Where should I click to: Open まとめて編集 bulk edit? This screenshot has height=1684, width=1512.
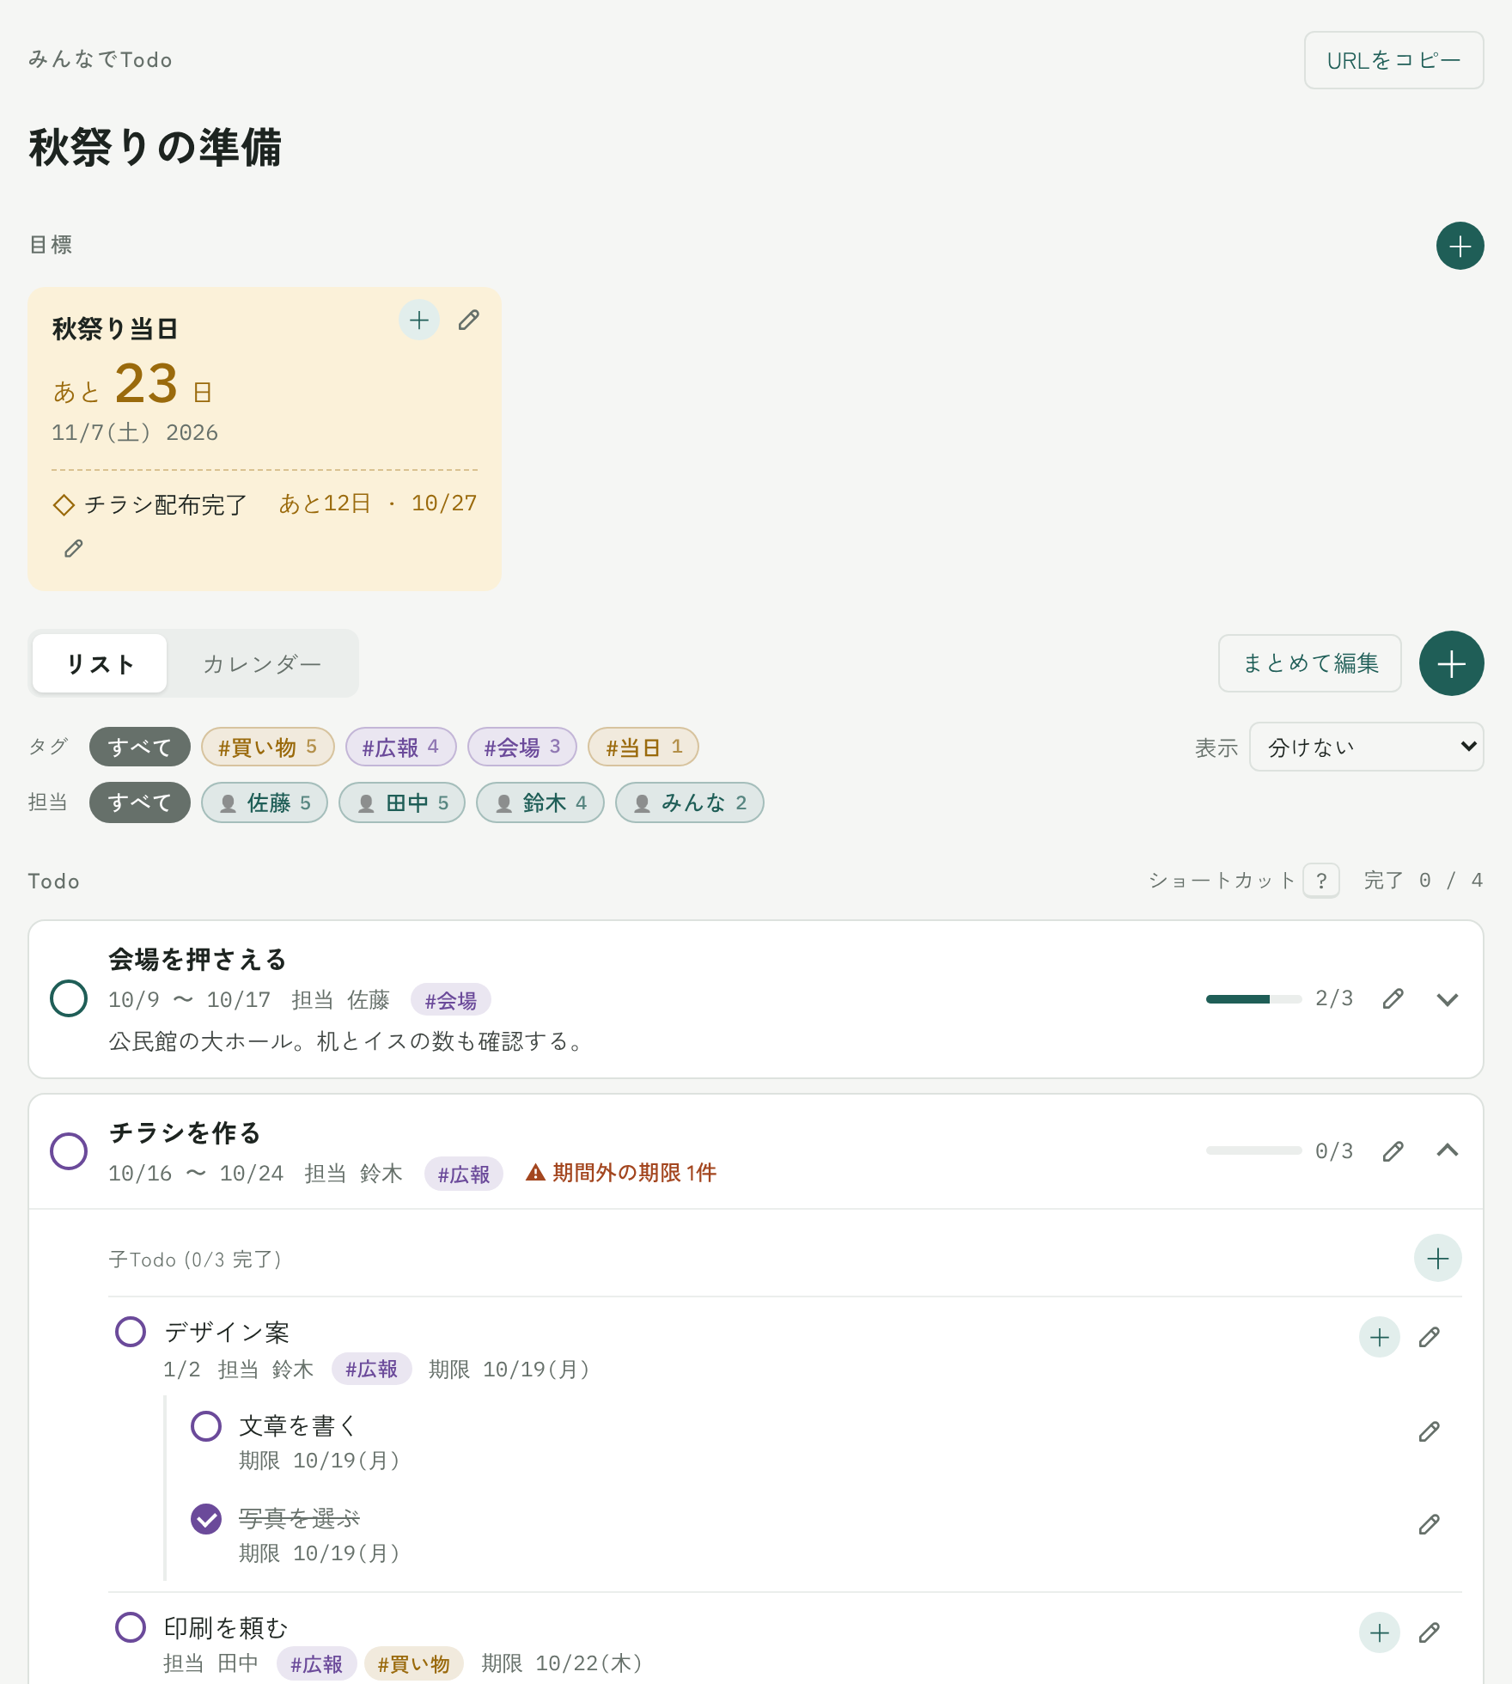1310,663
